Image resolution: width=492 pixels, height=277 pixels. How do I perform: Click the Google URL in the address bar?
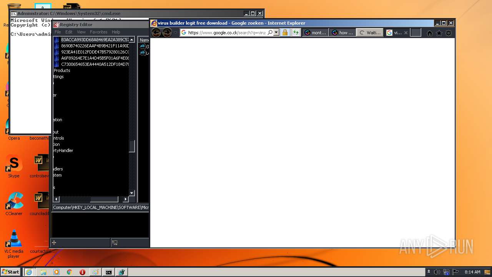point(227,33)
